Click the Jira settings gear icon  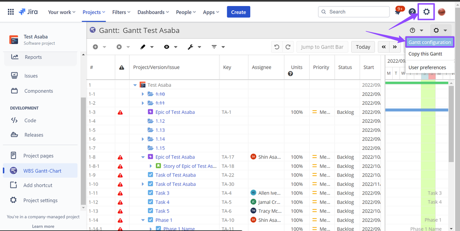[x=426, y=12]
